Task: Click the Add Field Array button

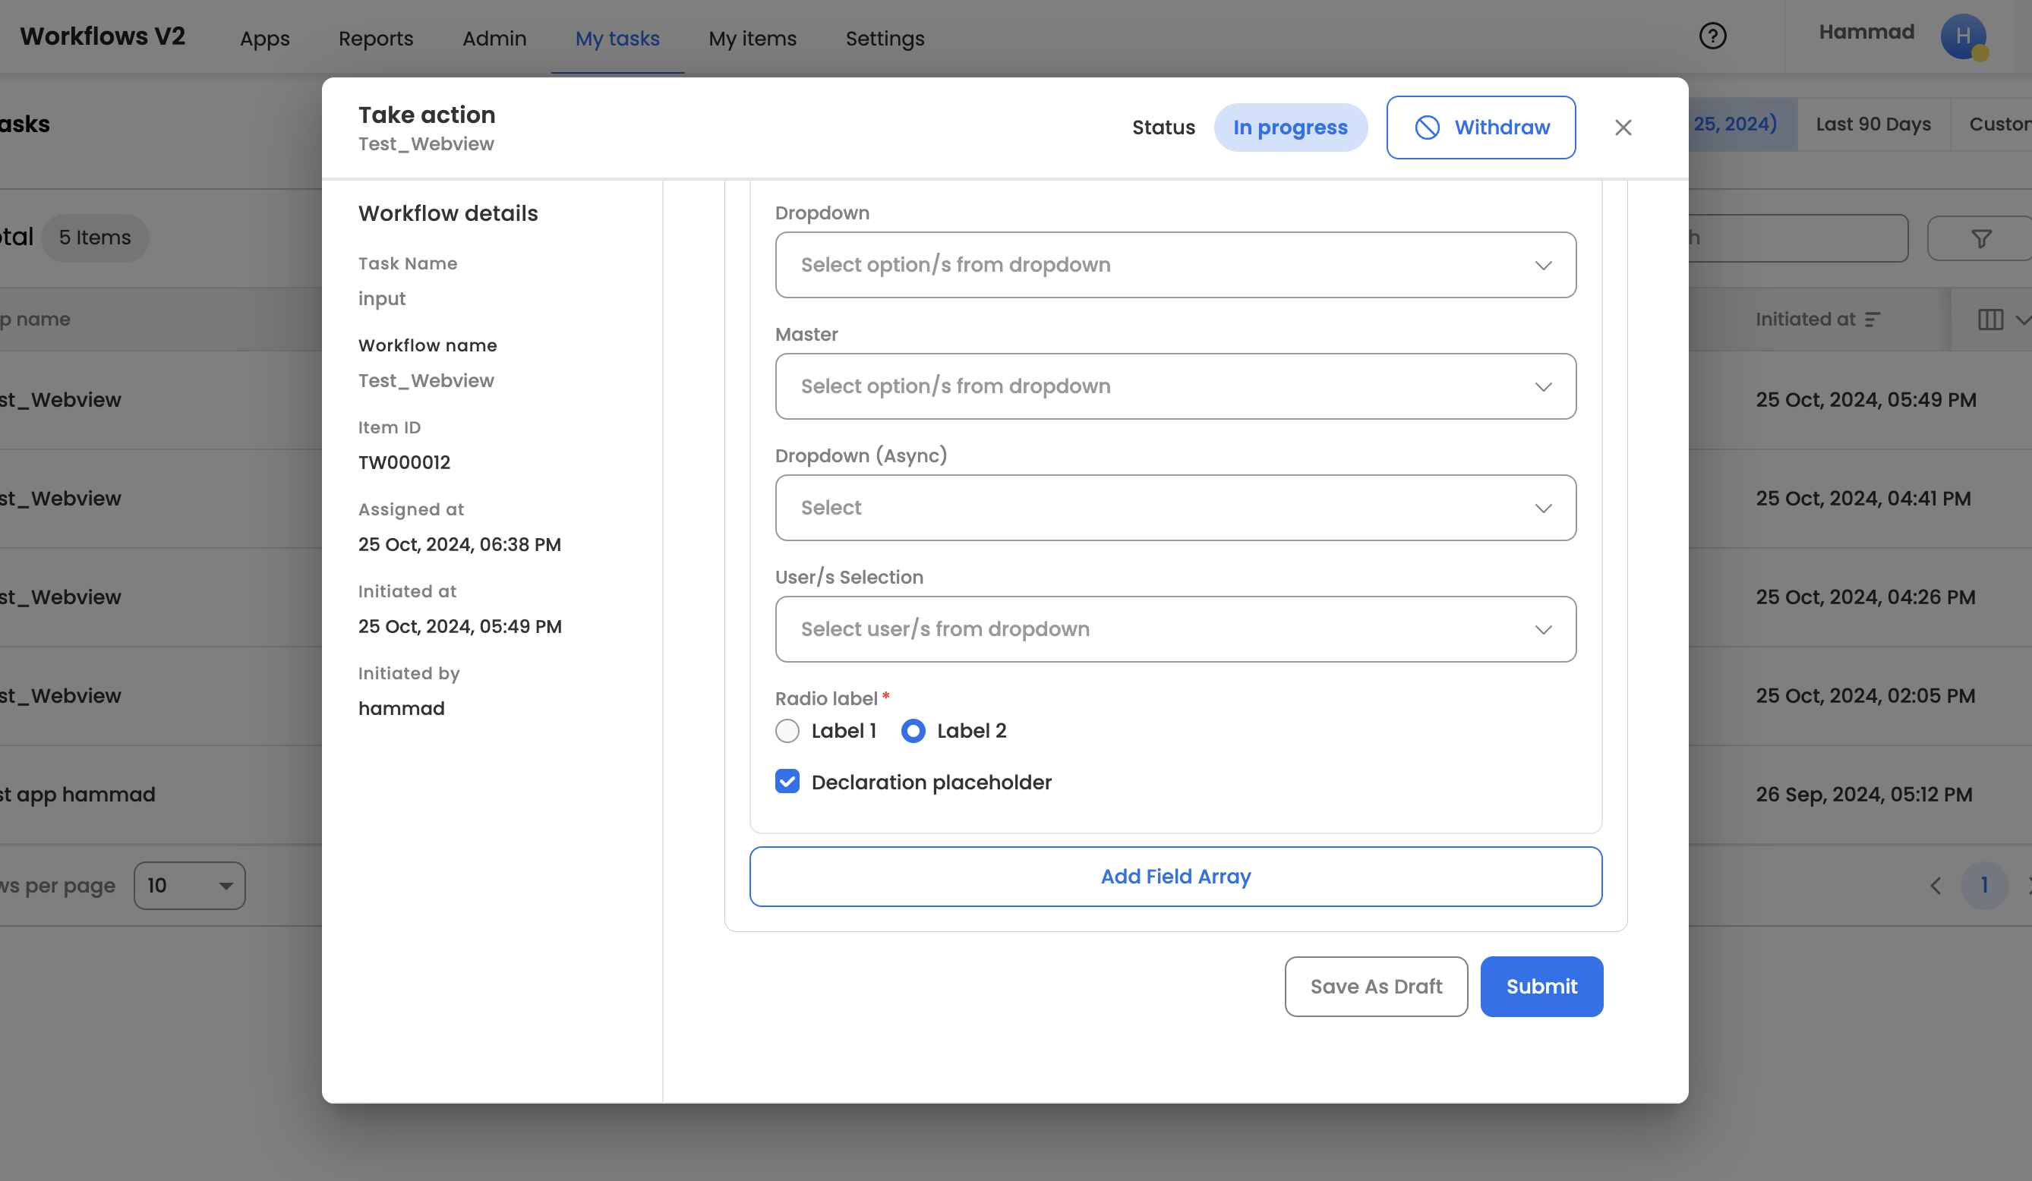Action: pyautogui.click(x=1175, y=877)
